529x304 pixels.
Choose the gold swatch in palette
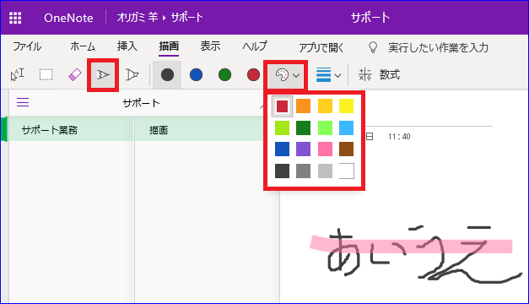(325, 106)
